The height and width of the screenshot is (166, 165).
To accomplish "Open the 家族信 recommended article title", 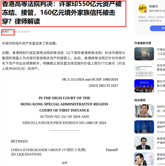I will pos(161,156).
